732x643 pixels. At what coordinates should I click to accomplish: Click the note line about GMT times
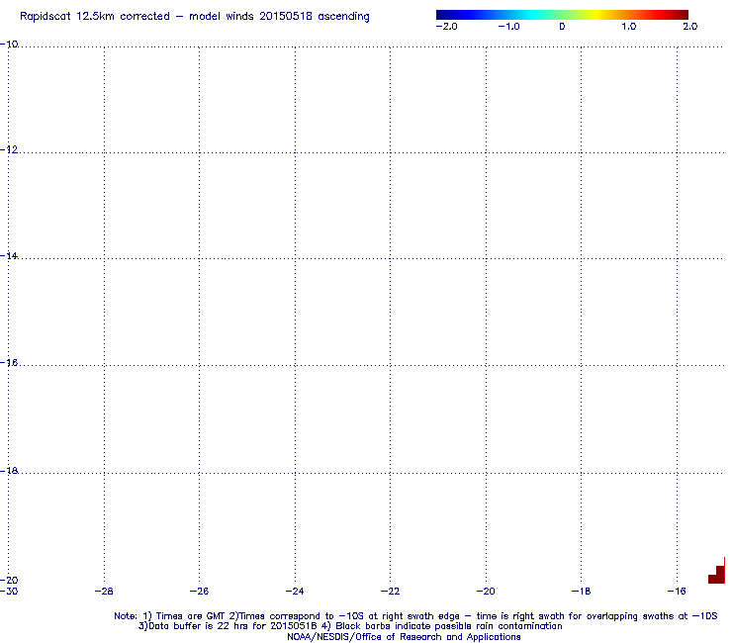pyautogui.click(x=415, y=616)
